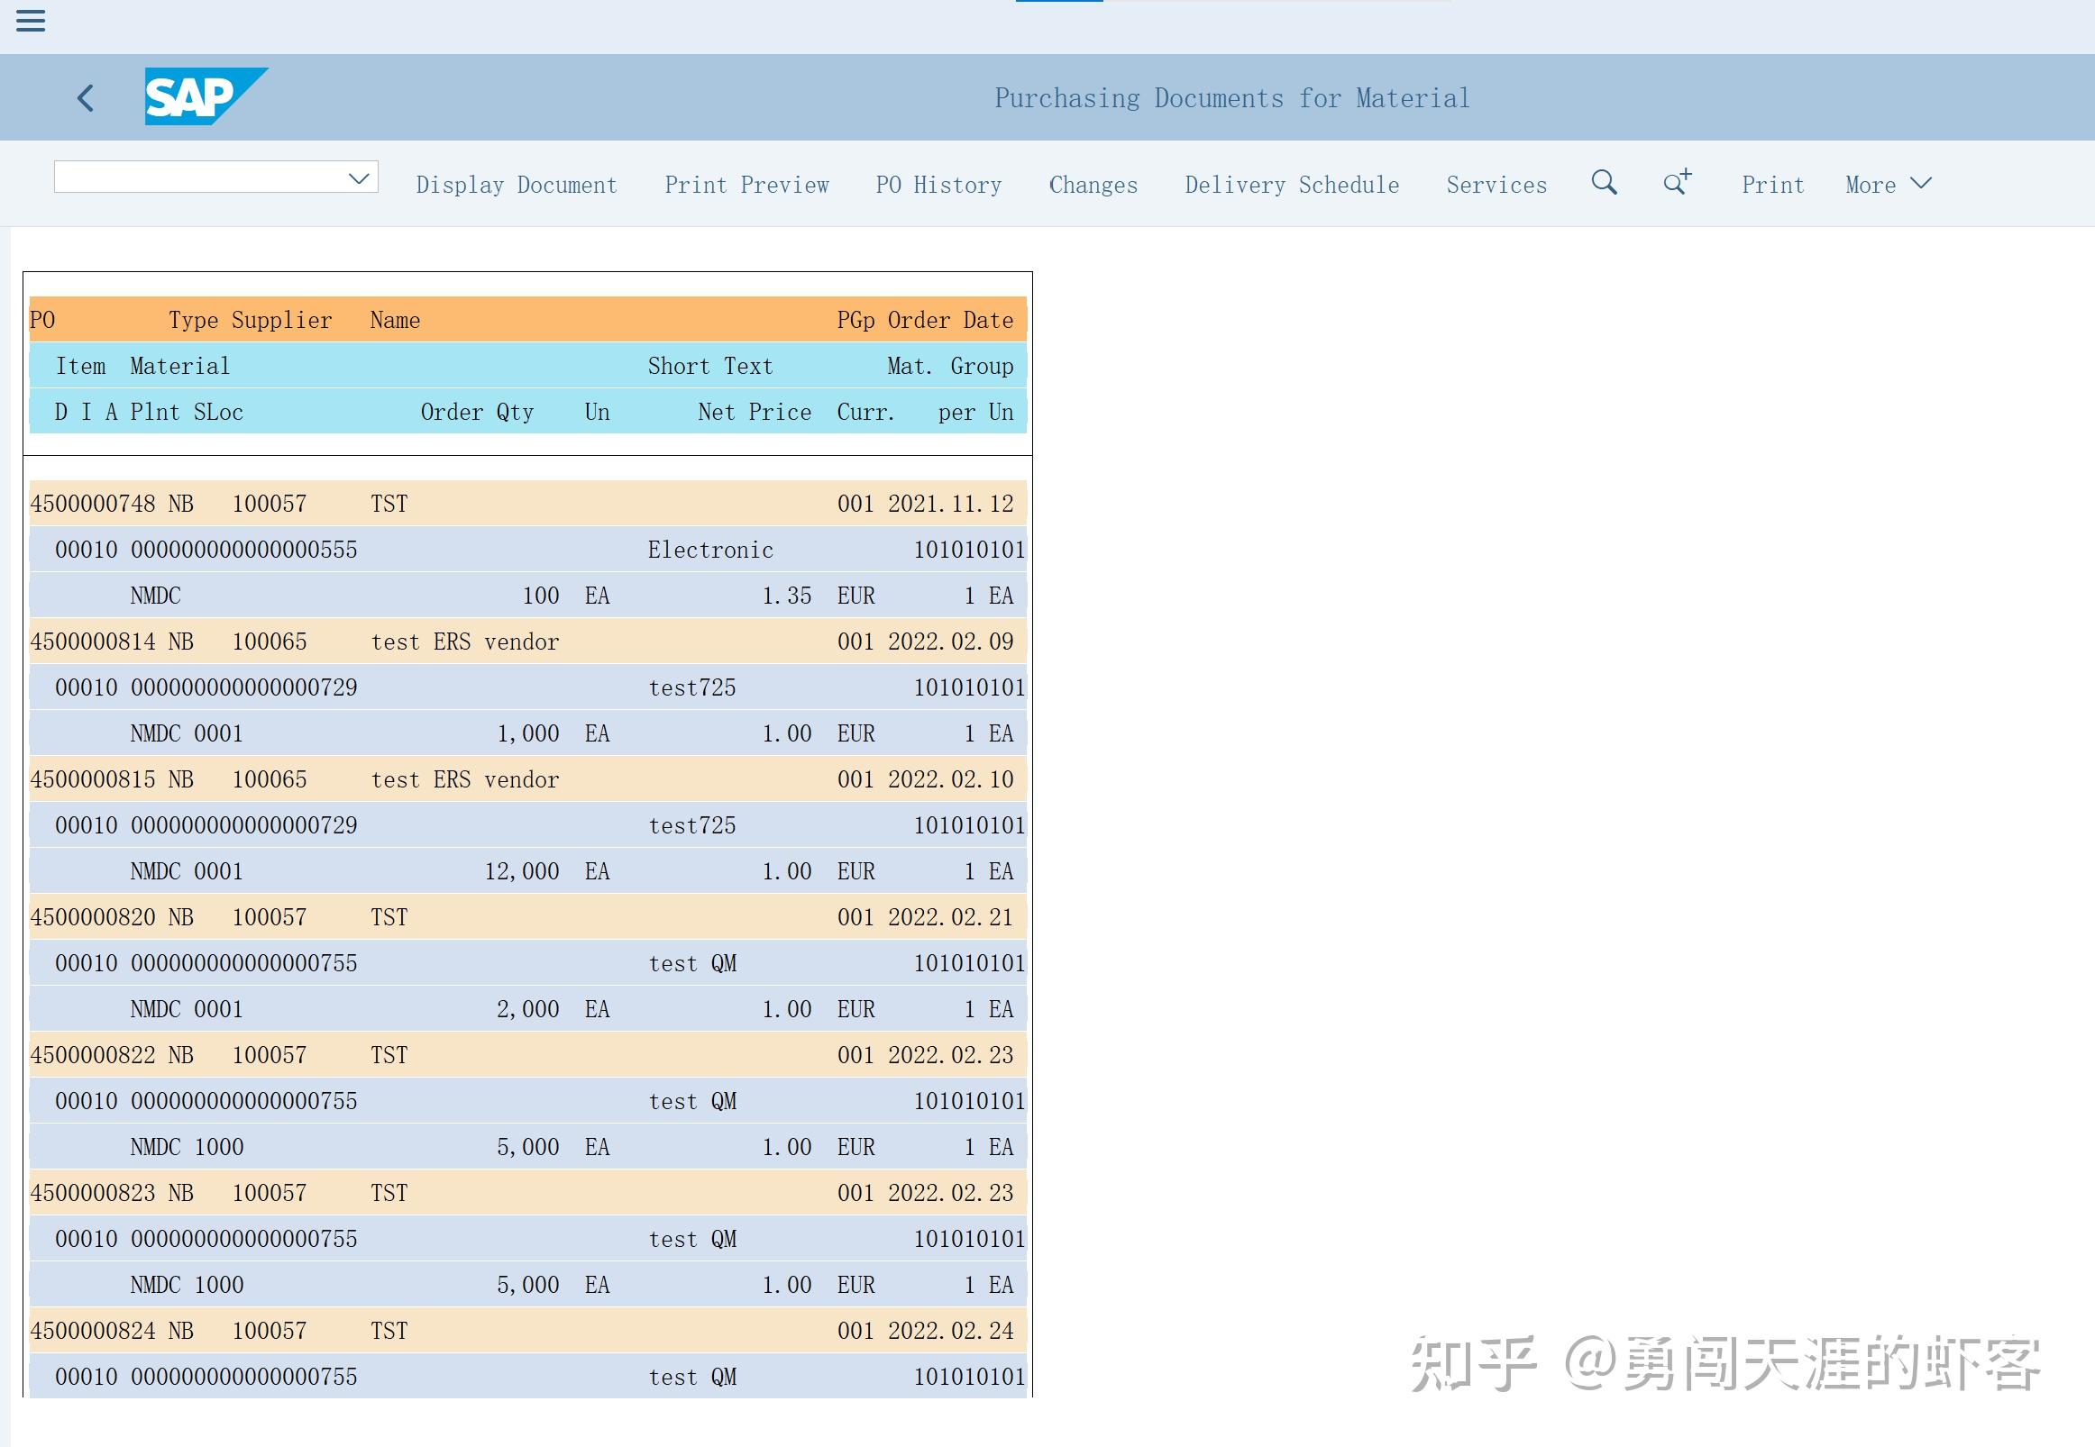View PO History
The width and height of the screenshot is (2095, 1447).
939,184
